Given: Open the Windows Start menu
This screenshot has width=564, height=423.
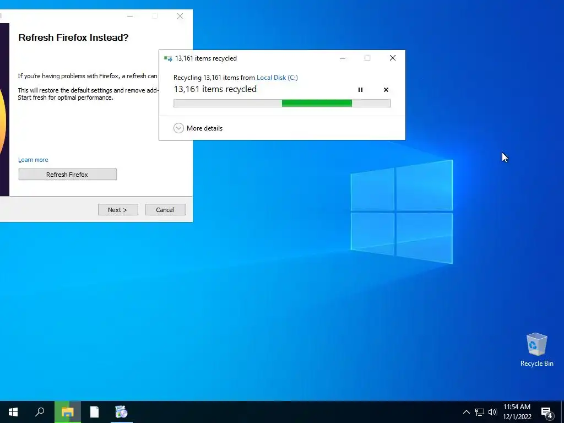Looking at the screenshot, I should 13,412.
